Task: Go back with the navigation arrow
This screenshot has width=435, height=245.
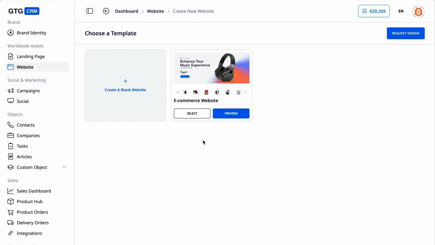Action: [106, 11]
